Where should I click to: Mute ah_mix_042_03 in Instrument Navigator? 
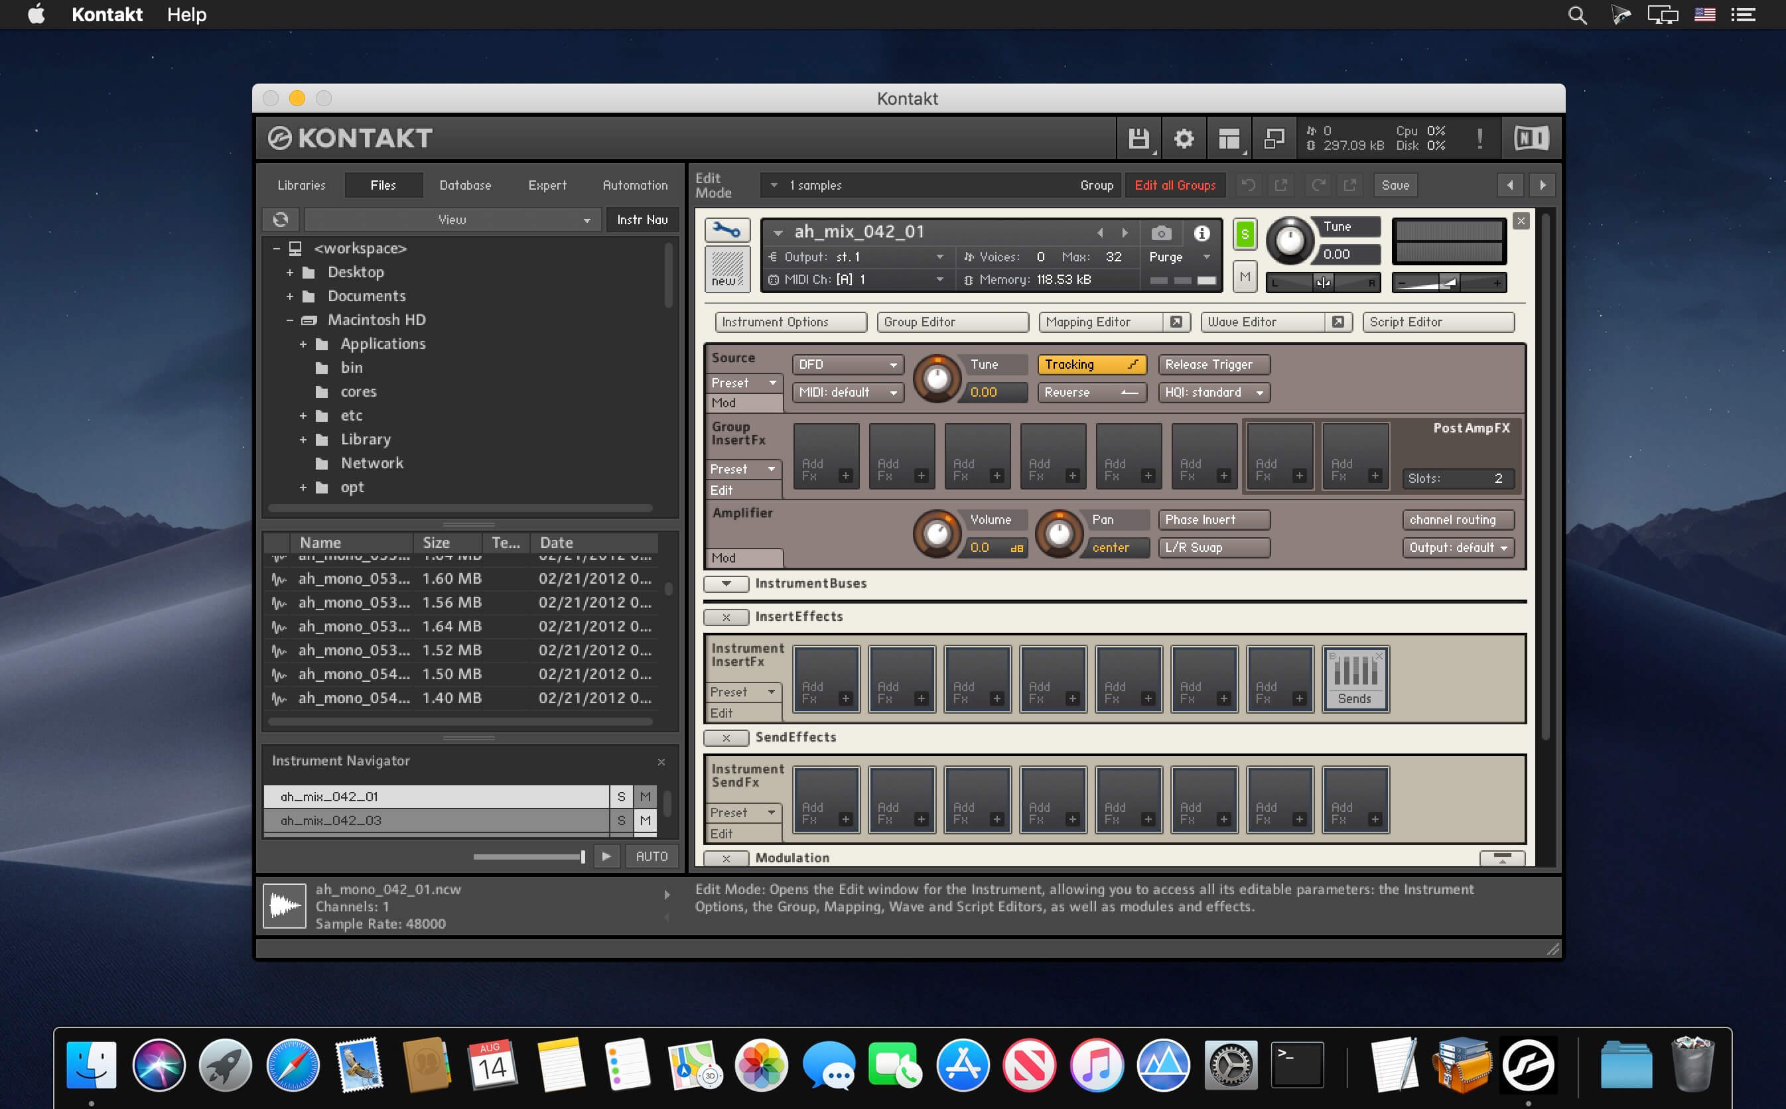click(645, 820)
